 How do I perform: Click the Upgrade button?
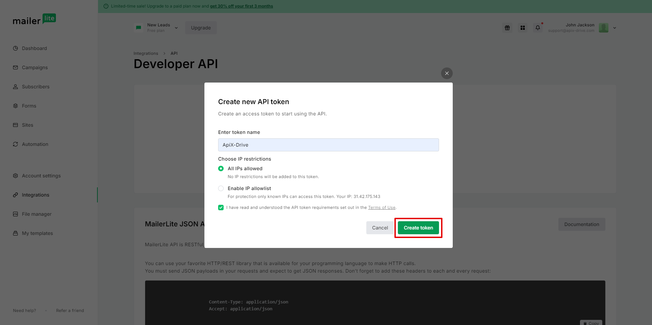point(201,28)
